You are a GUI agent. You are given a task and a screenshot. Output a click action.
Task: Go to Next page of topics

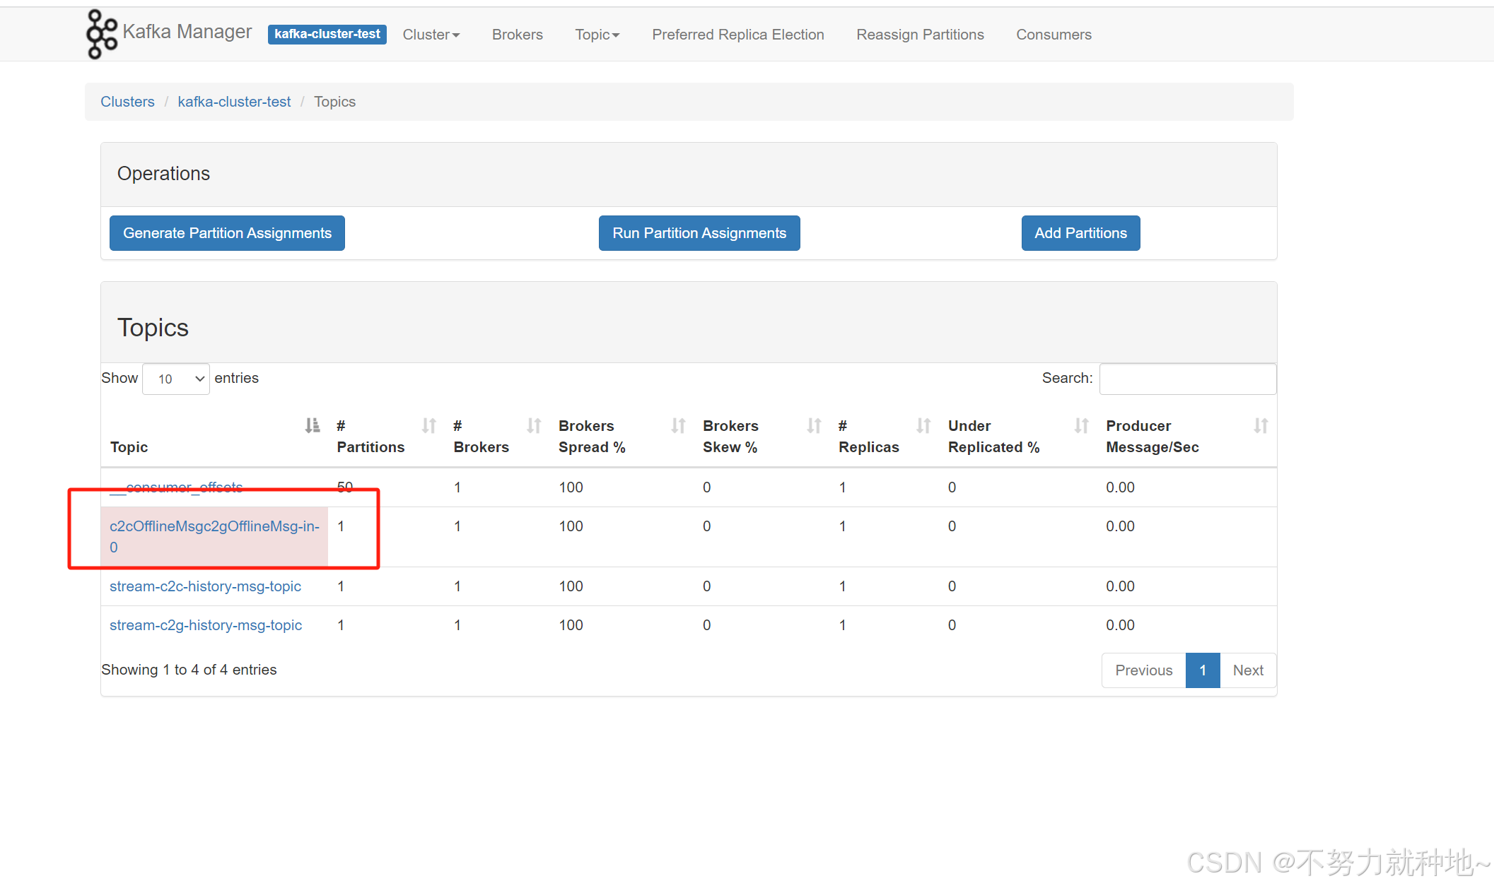1247,670
